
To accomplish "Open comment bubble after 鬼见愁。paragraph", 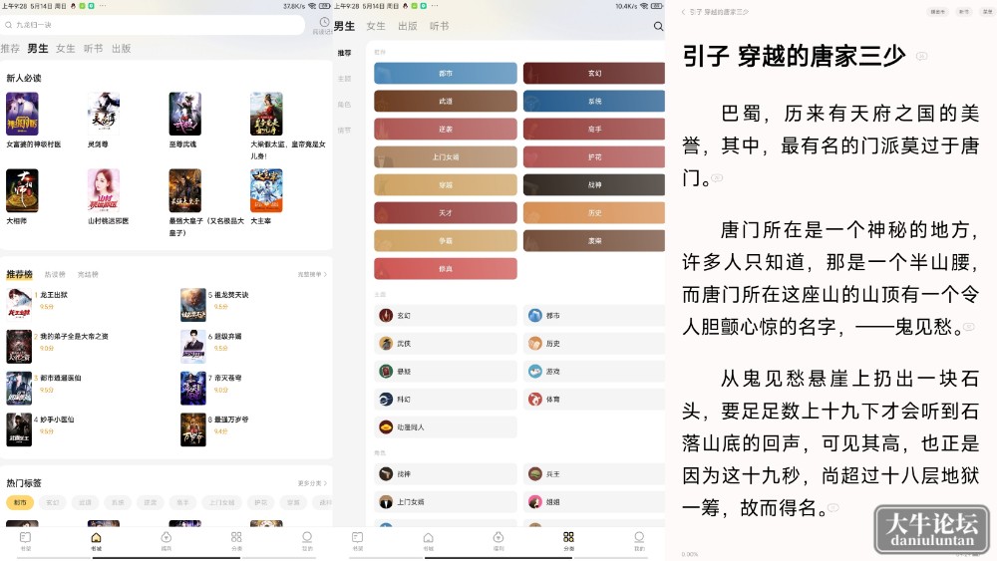I will [x=968, y=327].
